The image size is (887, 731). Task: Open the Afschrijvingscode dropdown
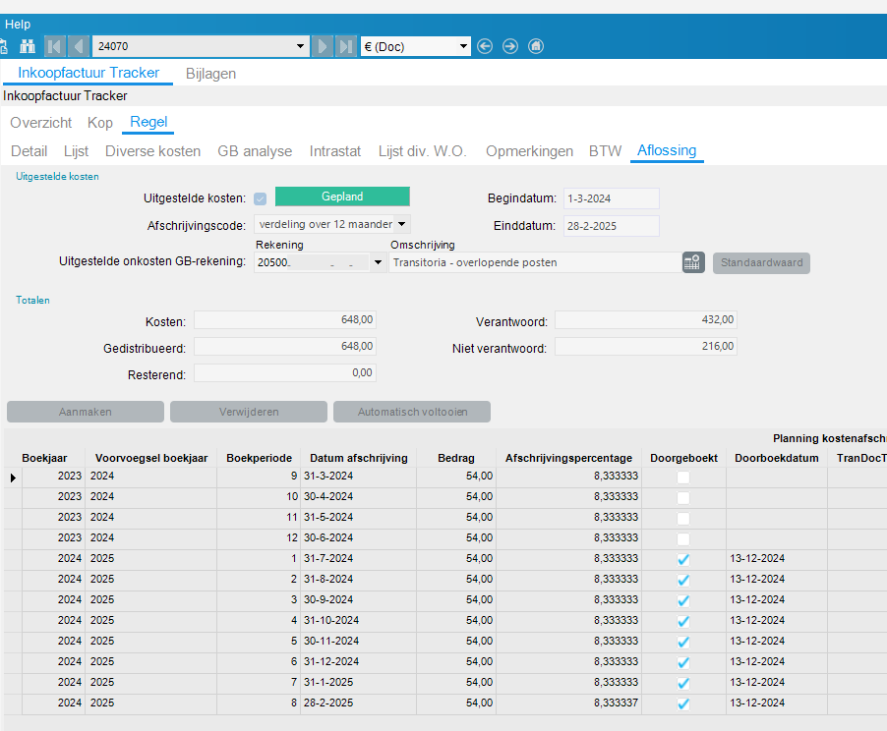[x=401, y=224]
